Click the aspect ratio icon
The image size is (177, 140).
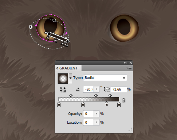(107, 89)
